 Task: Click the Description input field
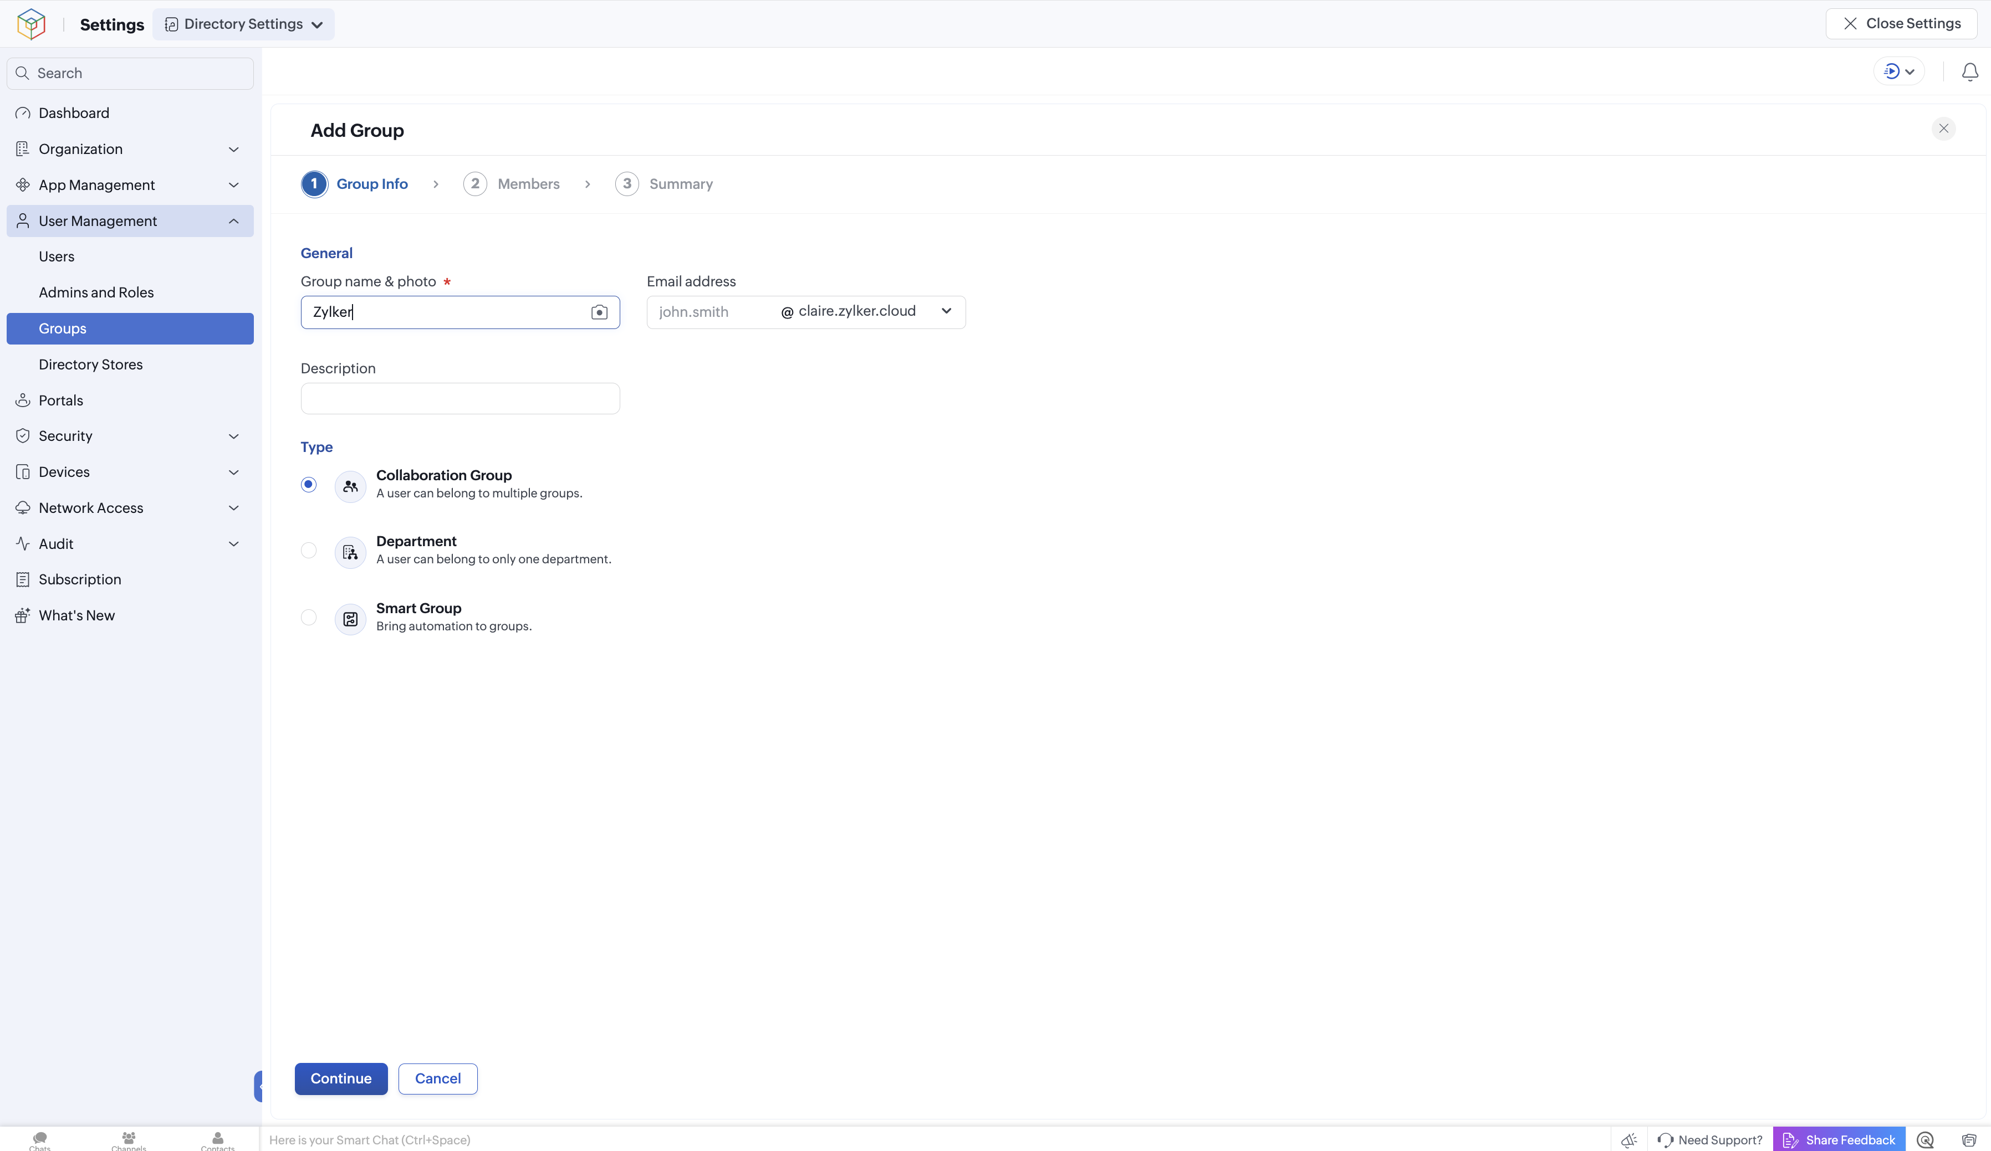tap(461, 399)
